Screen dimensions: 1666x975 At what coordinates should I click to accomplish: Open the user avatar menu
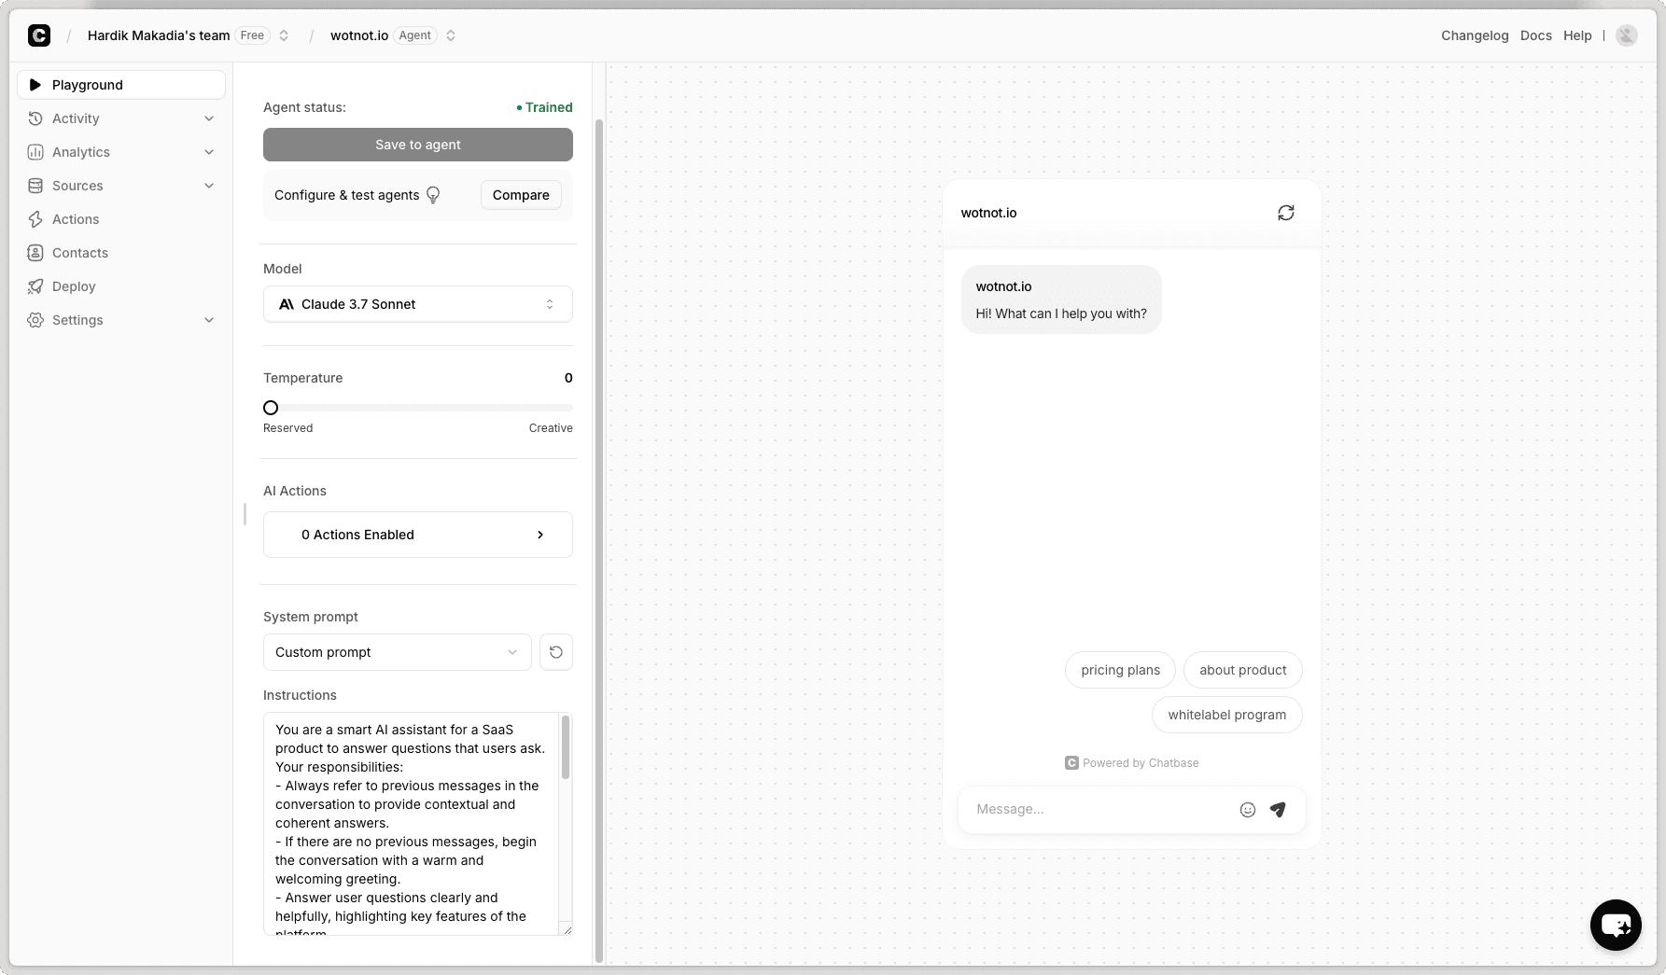click(x=1627, y=35)
